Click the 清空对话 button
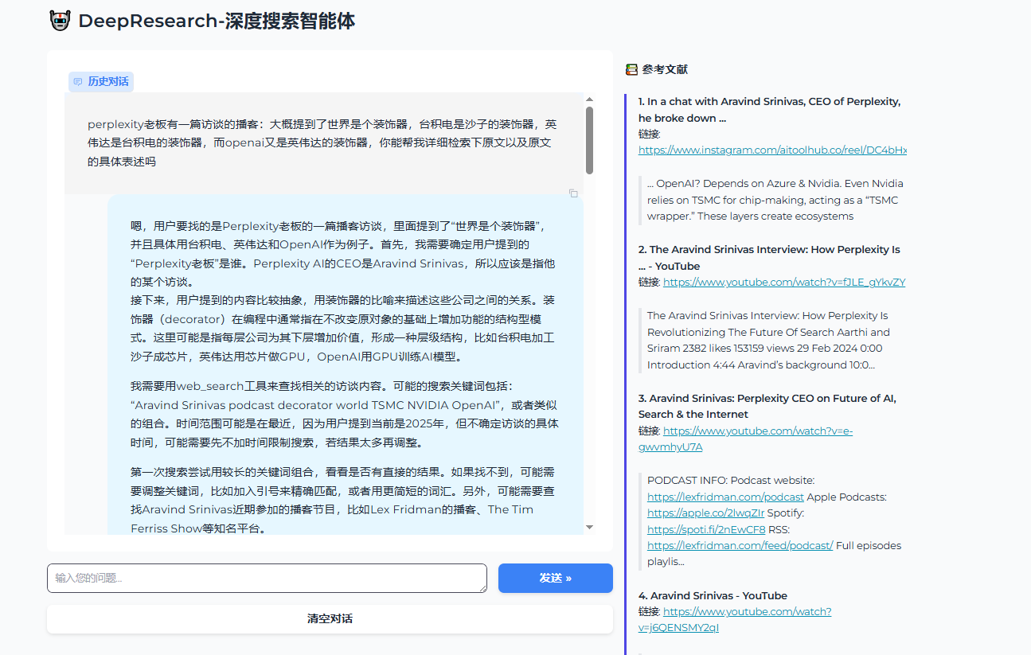Viewport: 1031px width, 655px height. [x=330, y=618]
